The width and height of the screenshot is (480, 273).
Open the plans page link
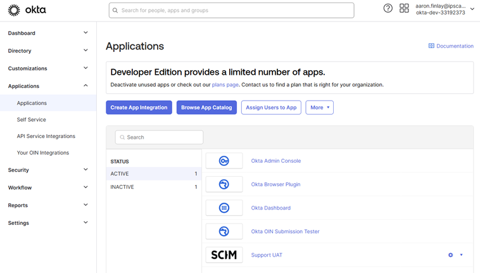(225, 85)
